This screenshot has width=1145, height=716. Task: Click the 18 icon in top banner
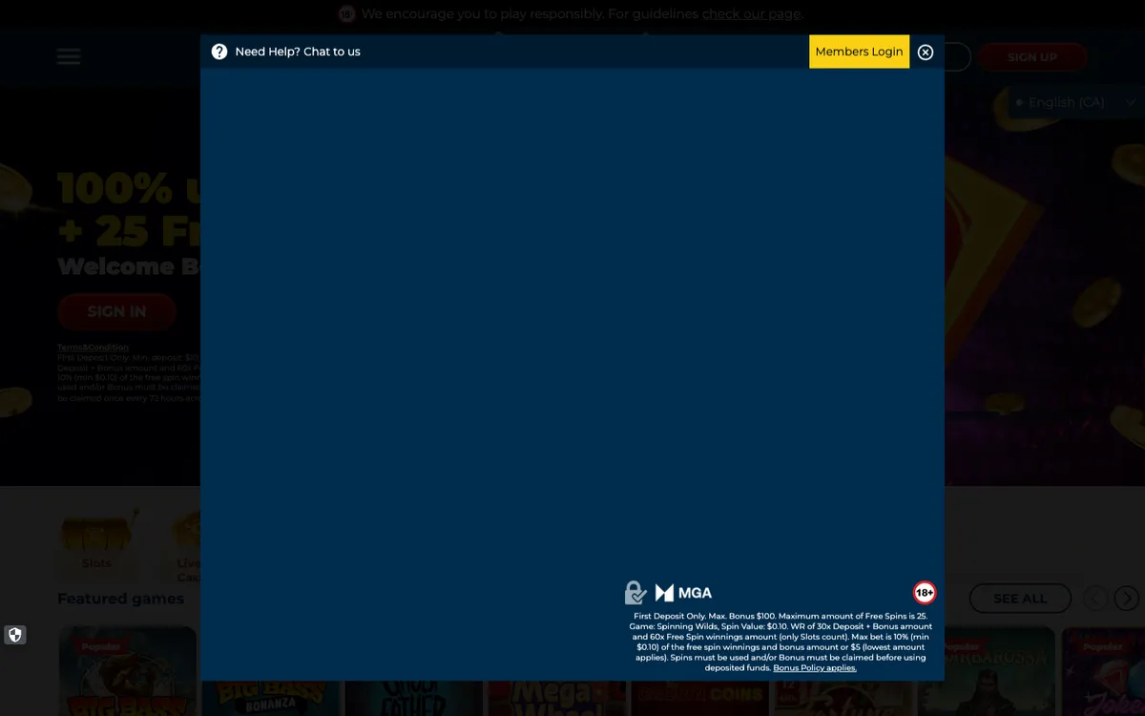(346, 13)
